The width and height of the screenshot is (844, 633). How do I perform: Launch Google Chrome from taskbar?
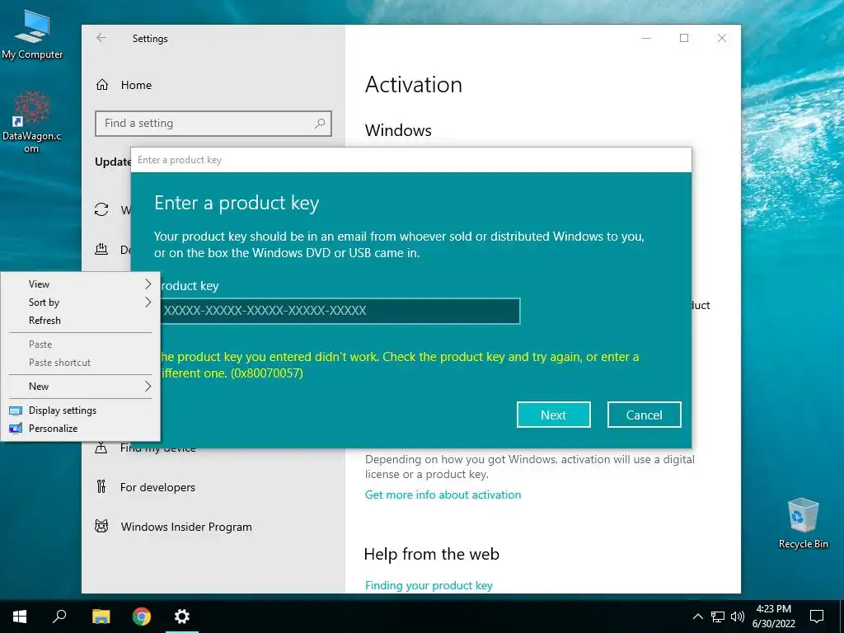(x=142, y=617)
